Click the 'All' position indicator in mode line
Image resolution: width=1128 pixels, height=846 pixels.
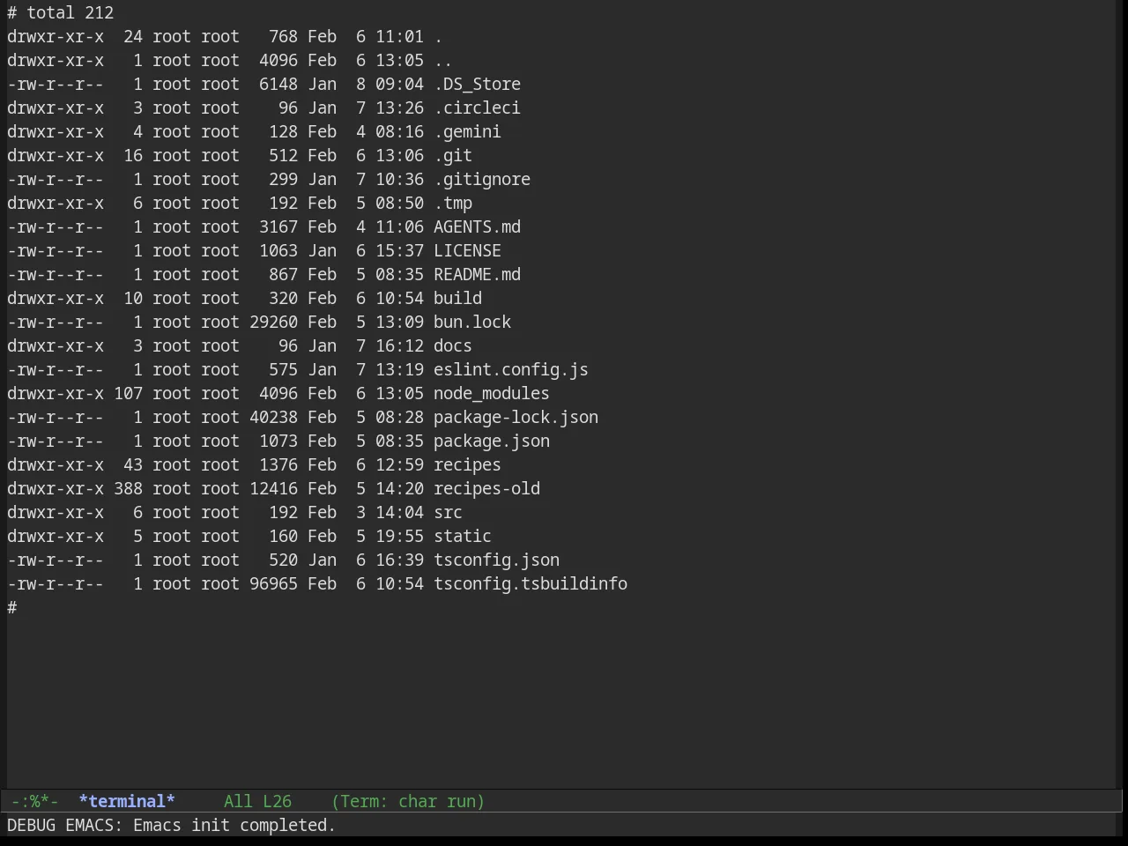coord(238,801)
